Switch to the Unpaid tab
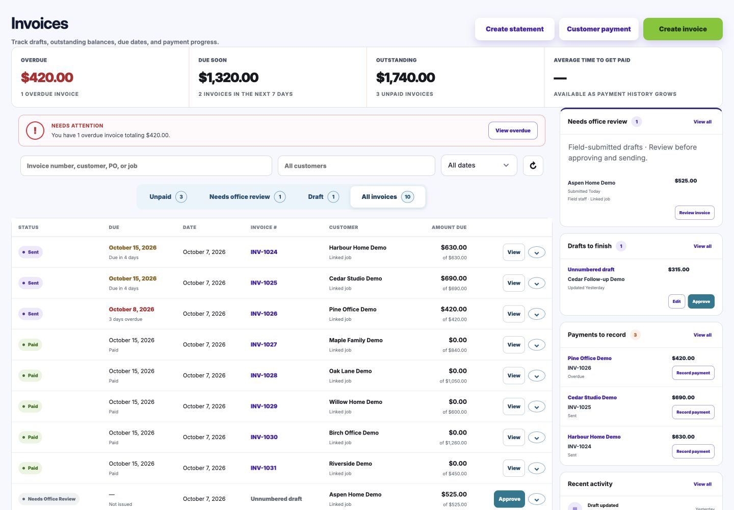734x510 pixels. [168, 197]
